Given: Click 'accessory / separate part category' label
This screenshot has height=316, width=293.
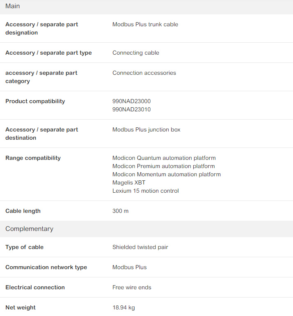Looking at the screenshot, I should (x=41, y=77).
